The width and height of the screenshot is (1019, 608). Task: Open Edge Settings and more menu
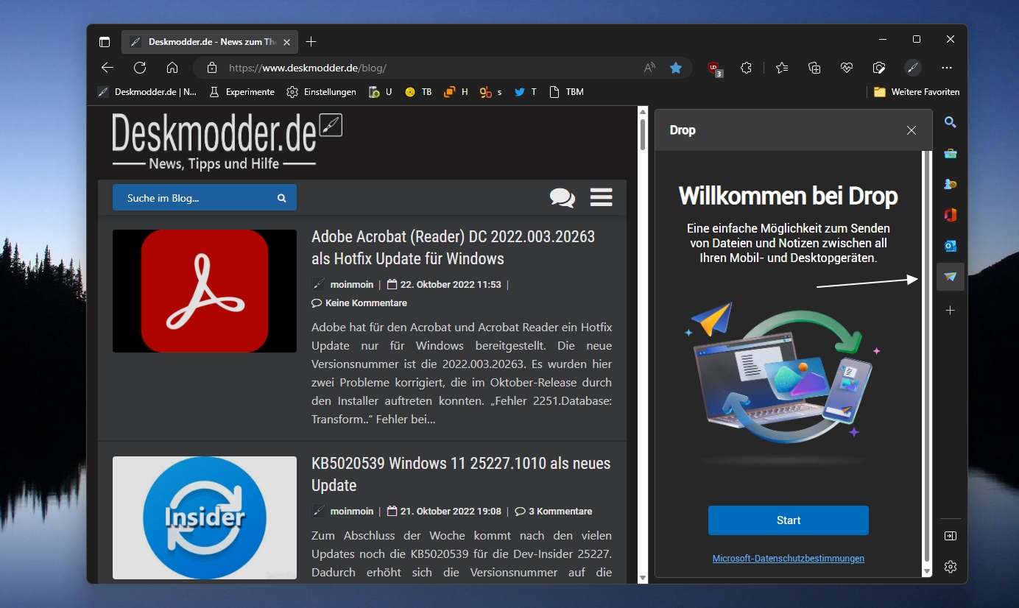tap(947, 68)
